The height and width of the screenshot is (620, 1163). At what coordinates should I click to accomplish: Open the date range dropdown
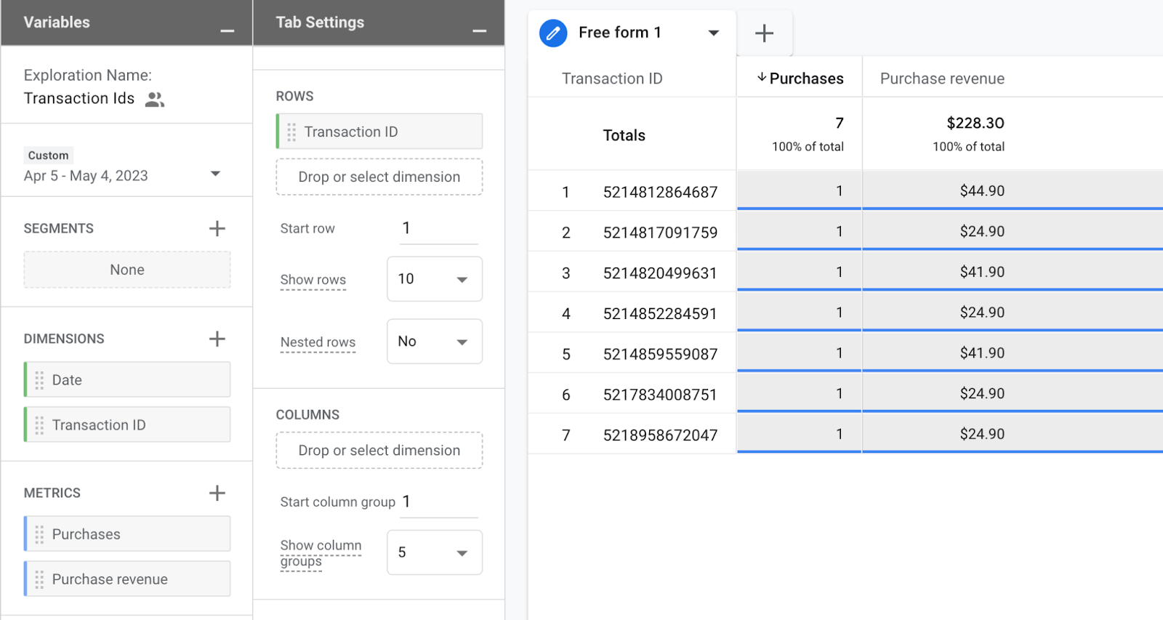point(215,174)
